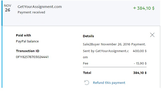Viewport: 162px width, 93px height.
Task: Select the Payment received status text
Action: pyautogui.click(x=31, y=12)
